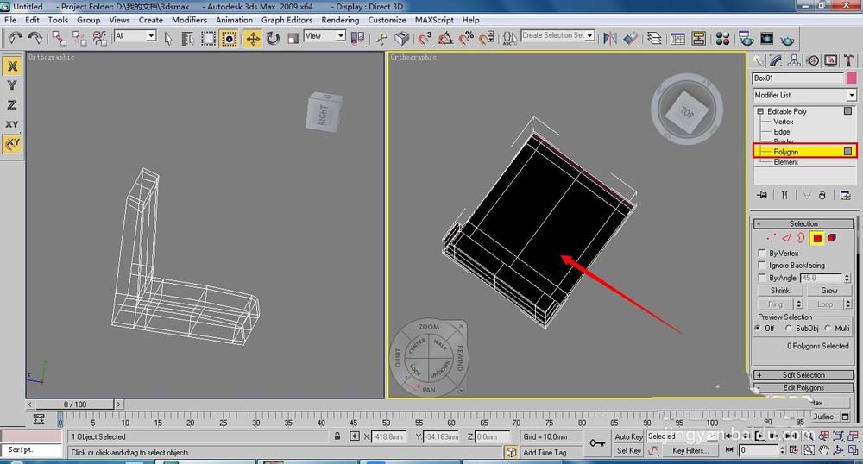Click the Hierarchy command panel tab
This screenshot has height=464, width=863.
click(794, 60)
